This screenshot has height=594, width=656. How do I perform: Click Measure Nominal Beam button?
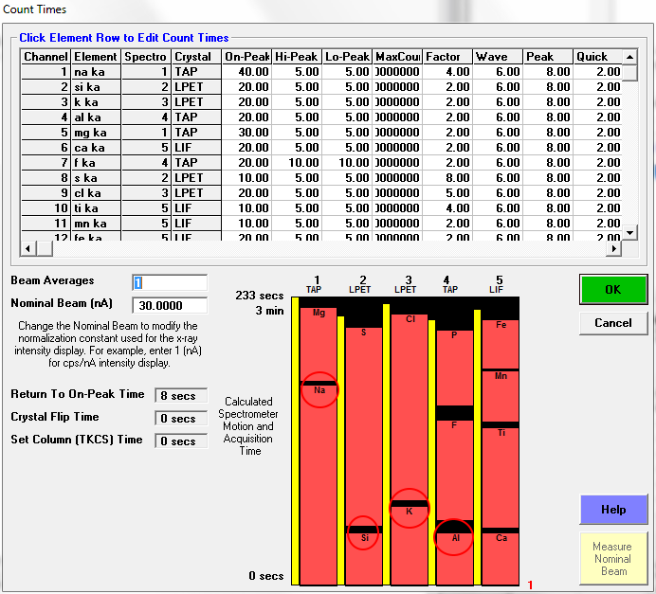[612, 558]
